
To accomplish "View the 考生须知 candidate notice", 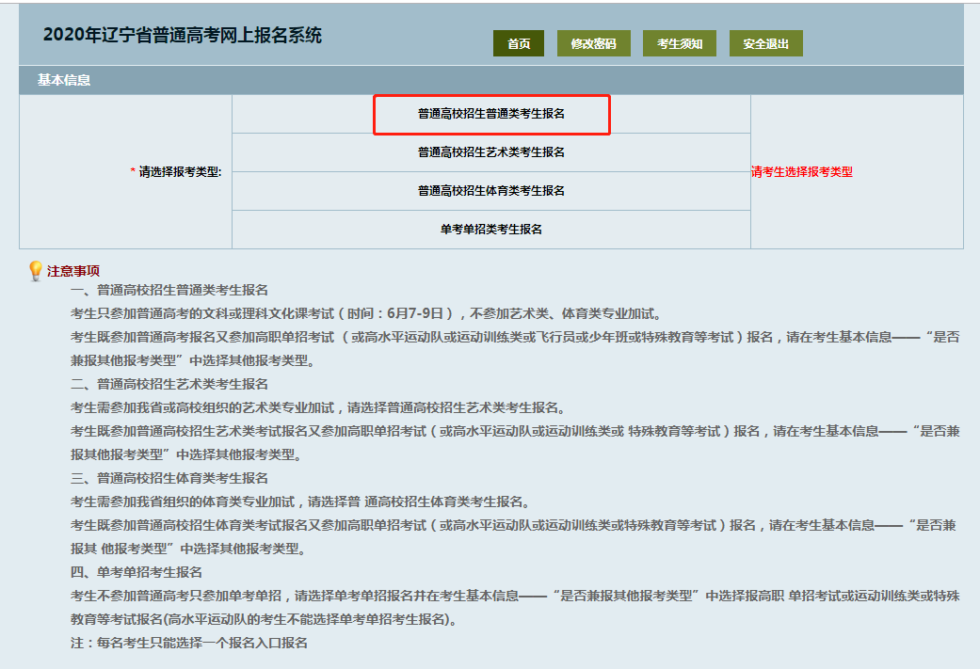I will coord(679,43).
